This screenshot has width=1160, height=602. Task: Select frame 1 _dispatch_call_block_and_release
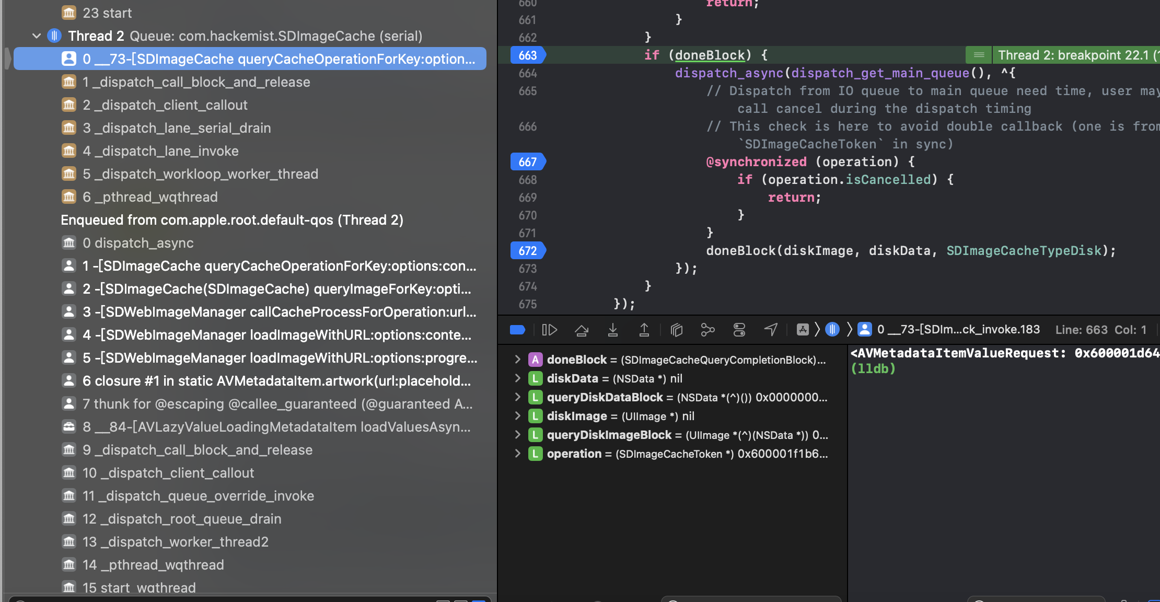point(250,82)
